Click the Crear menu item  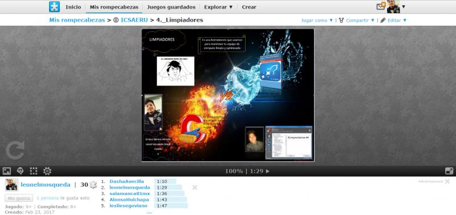(x=249, y=7)
